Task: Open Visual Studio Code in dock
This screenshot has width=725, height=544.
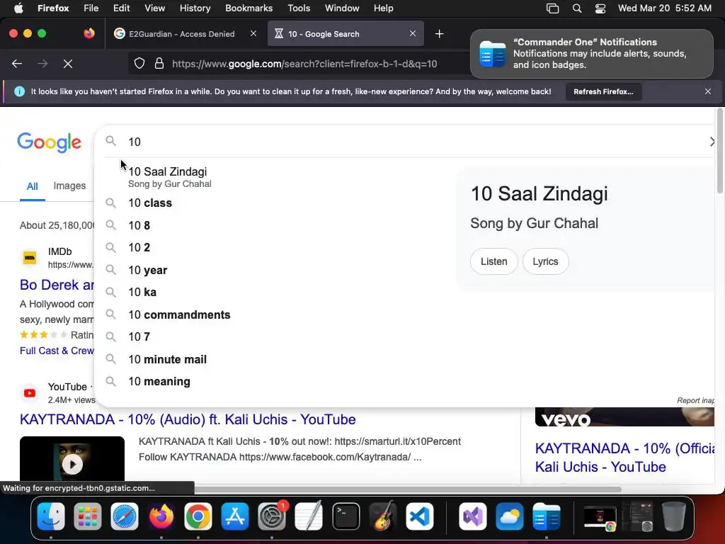Action: [419, 516]
